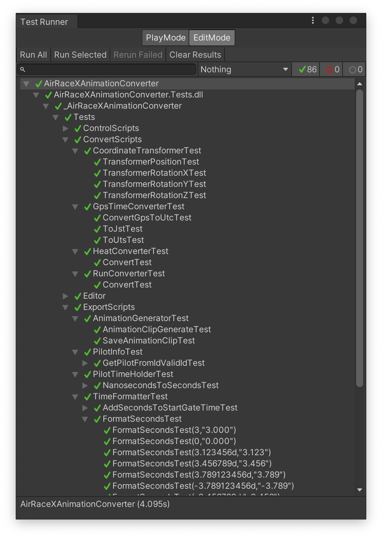The width and height of the screenshot is (382, 538).
Task: Open the Nothing category dropdown
Action: (244, 70)
